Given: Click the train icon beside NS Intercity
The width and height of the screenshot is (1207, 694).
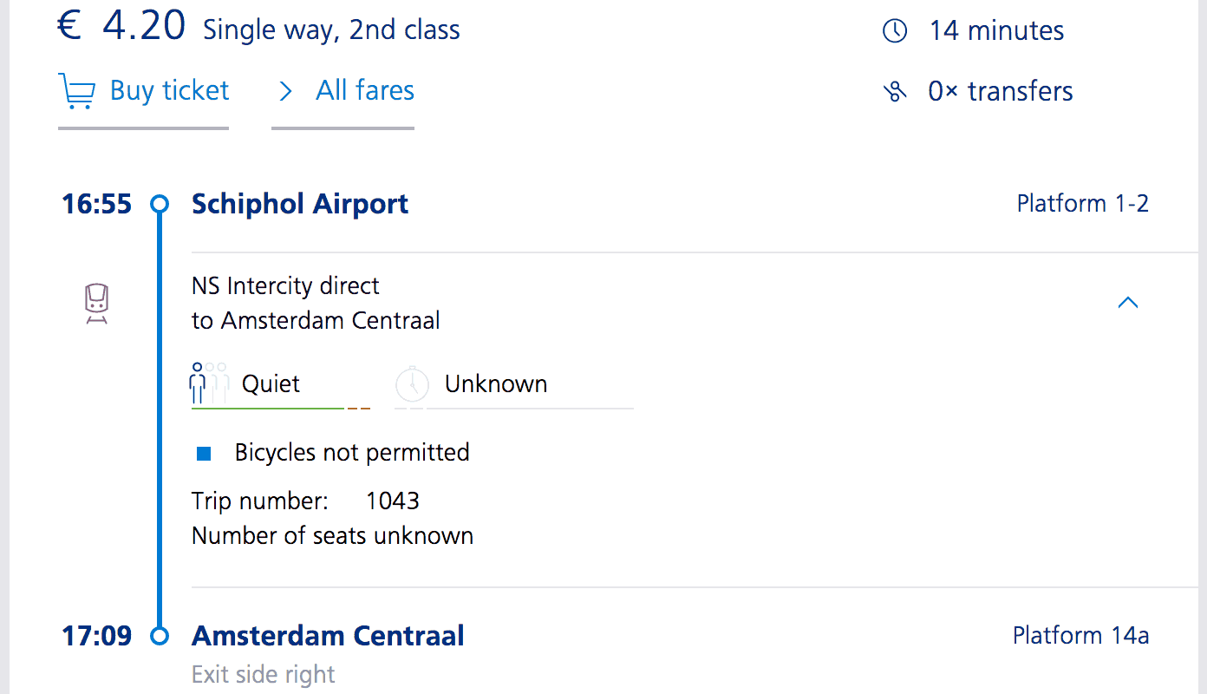Looking at the screenshot, I should point(96,303).
